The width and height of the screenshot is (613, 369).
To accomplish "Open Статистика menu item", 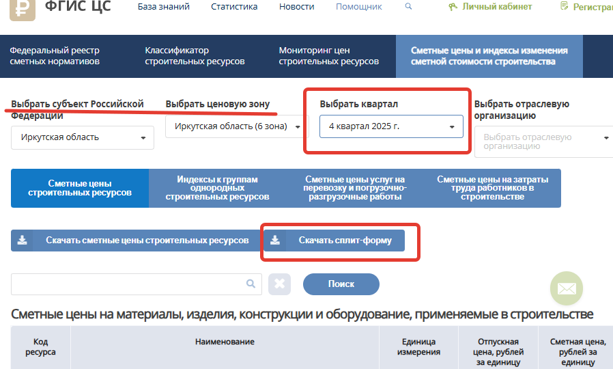I will pos(234,7).
